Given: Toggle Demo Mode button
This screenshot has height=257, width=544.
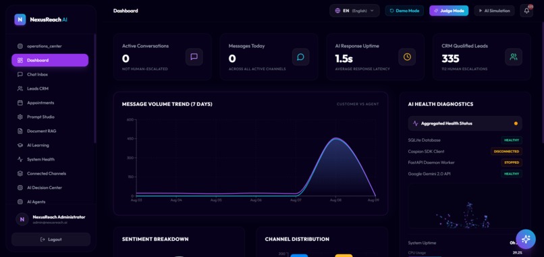Looking at the screenshot, I should [x=404, y=11].
